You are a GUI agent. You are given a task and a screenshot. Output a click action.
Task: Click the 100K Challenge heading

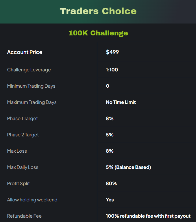pos(98,33)
